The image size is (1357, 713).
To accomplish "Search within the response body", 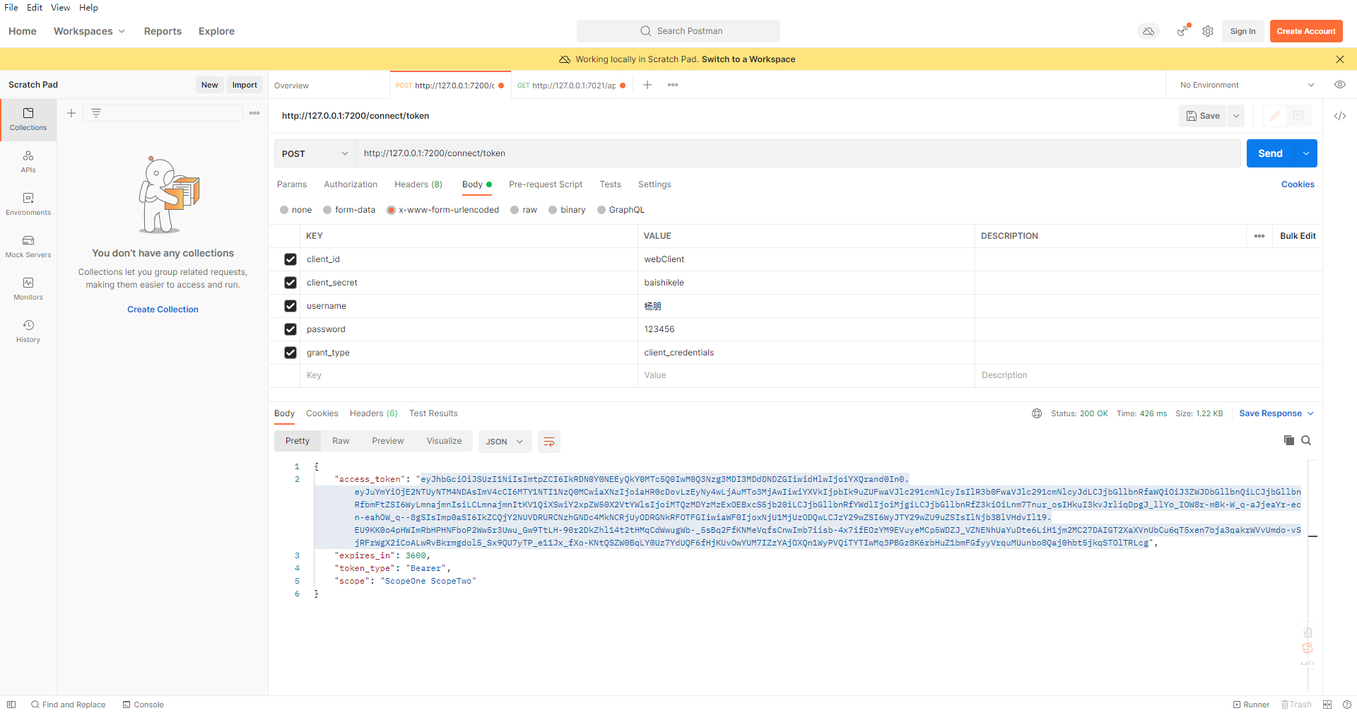I will tap(1306, 440).
